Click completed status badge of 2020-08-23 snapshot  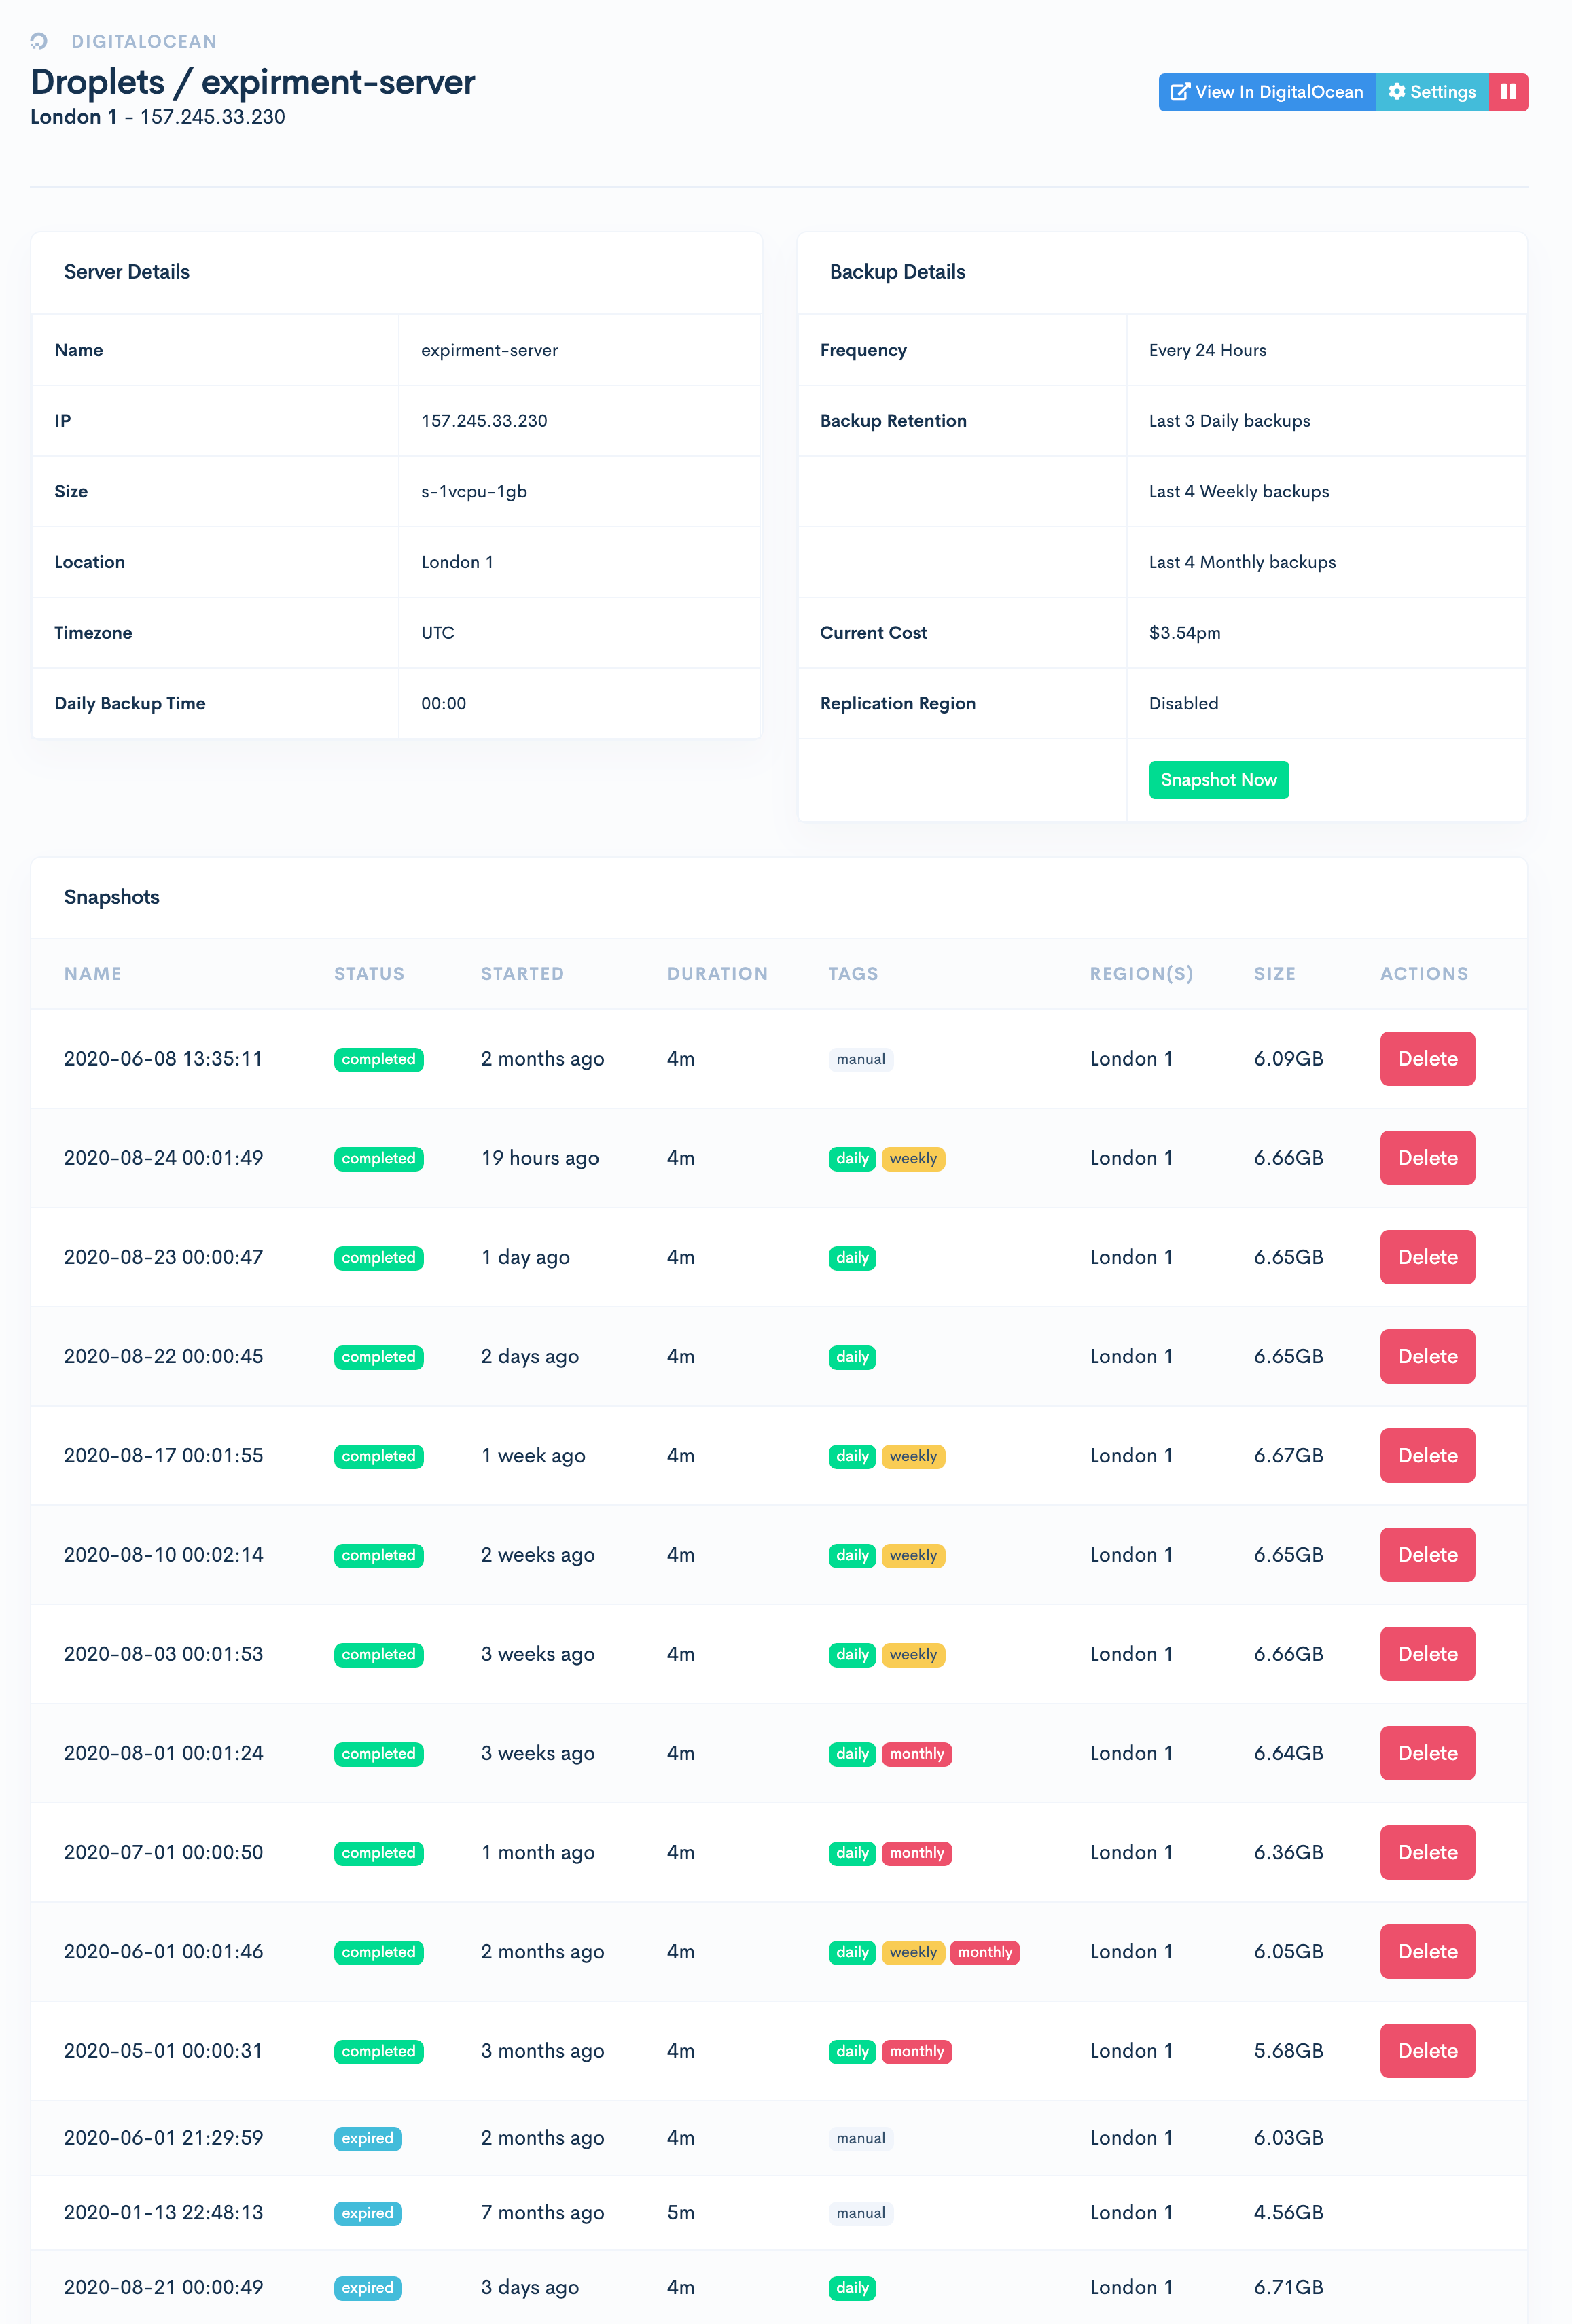point(378,1257)
